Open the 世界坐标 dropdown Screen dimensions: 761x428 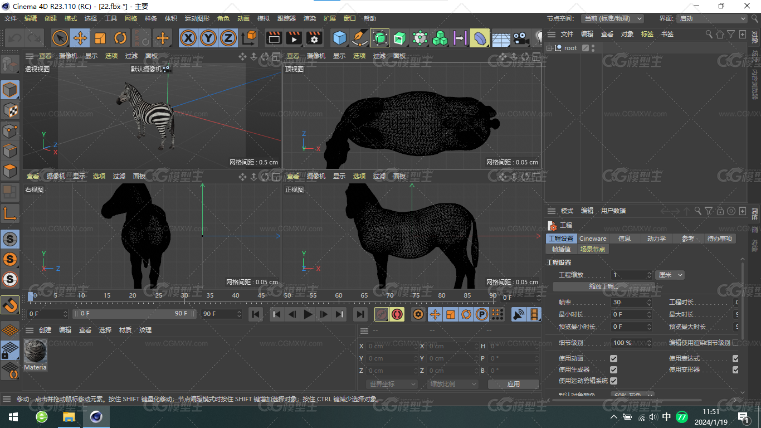[x=392, y=384]
